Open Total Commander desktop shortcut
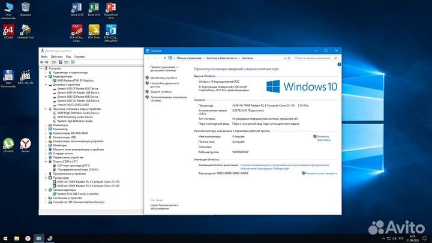 [x=8, y=79]
